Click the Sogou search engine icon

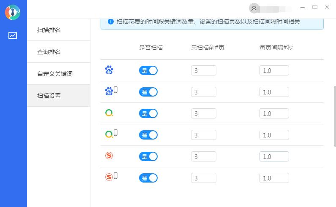coord(109,156)
